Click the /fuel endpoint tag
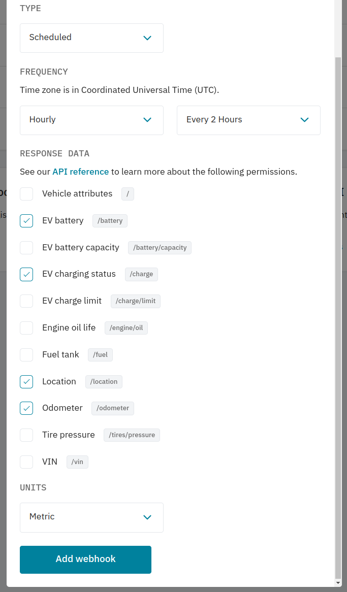347x592 pixels. click(x=100, y=355)
